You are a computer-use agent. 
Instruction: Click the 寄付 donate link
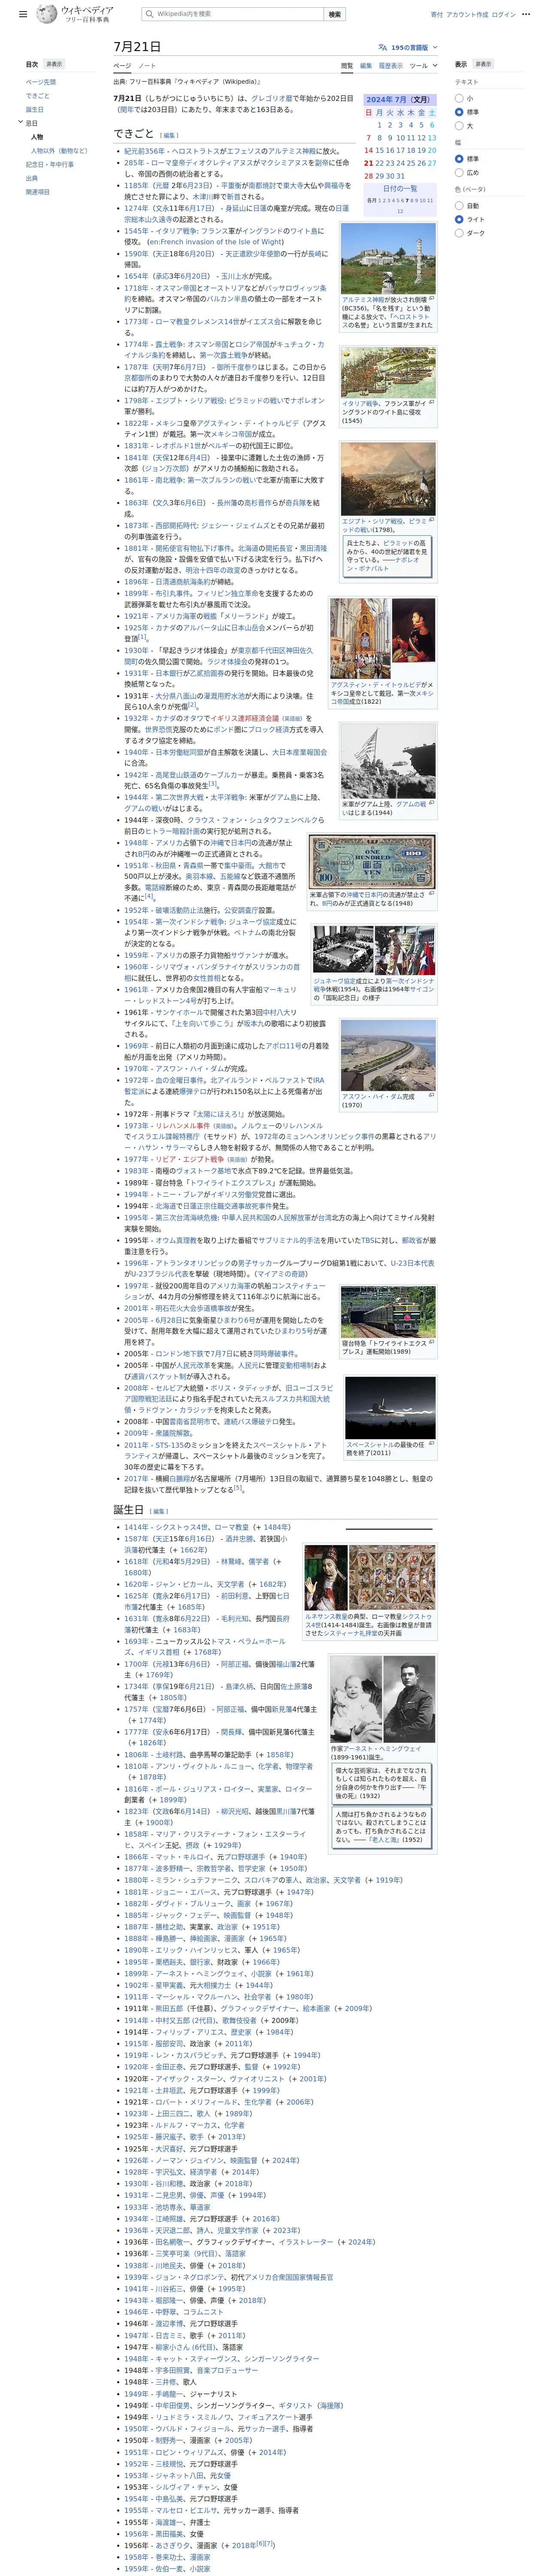click(x=436, y=15)
